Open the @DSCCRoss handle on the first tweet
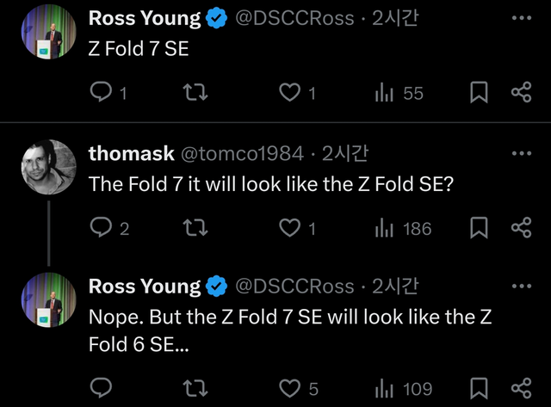Viewport: 551px width, 407px height. click(x=294, y=18)
